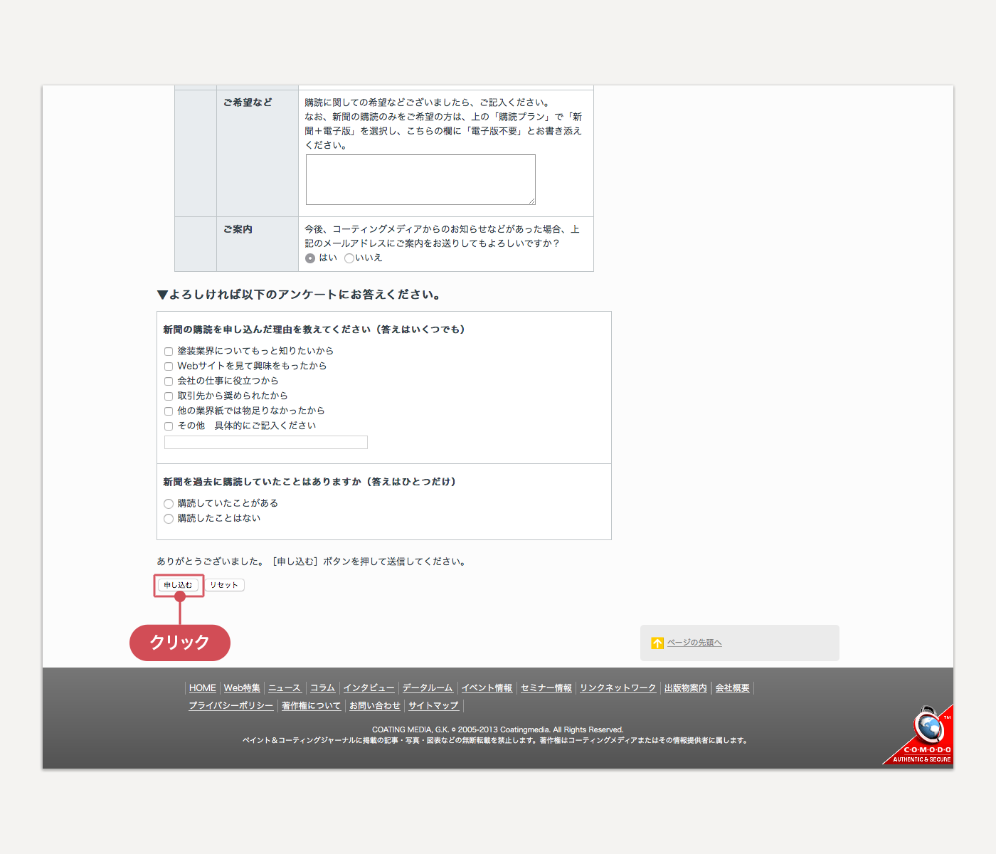996x854 pixels.
Task: Open the サイトマップ footer link
Action: pos(433,706)
